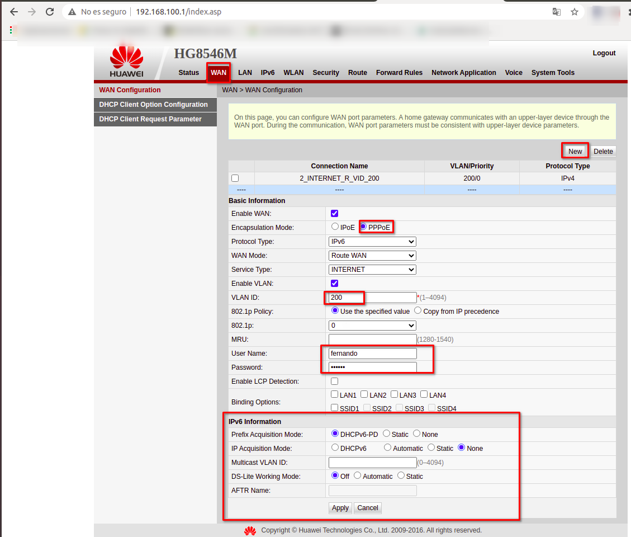Open the 802.1p value dropdown
Viewport: 631px width, 537px height.
372,325
